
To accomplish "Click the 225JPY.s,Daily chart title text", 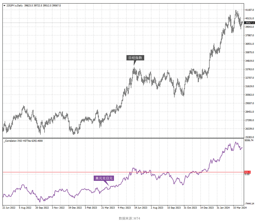I will click(14, 6).
